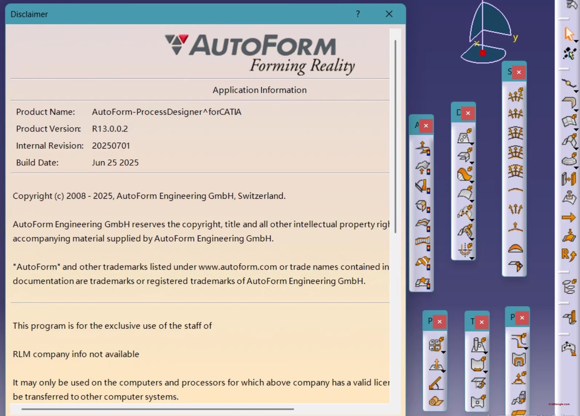Open dropdown under four-quadrant parts icon

point(443,352)
